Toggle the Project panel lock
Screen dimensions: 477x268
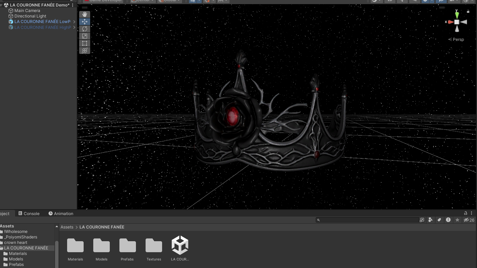point(466,213)
